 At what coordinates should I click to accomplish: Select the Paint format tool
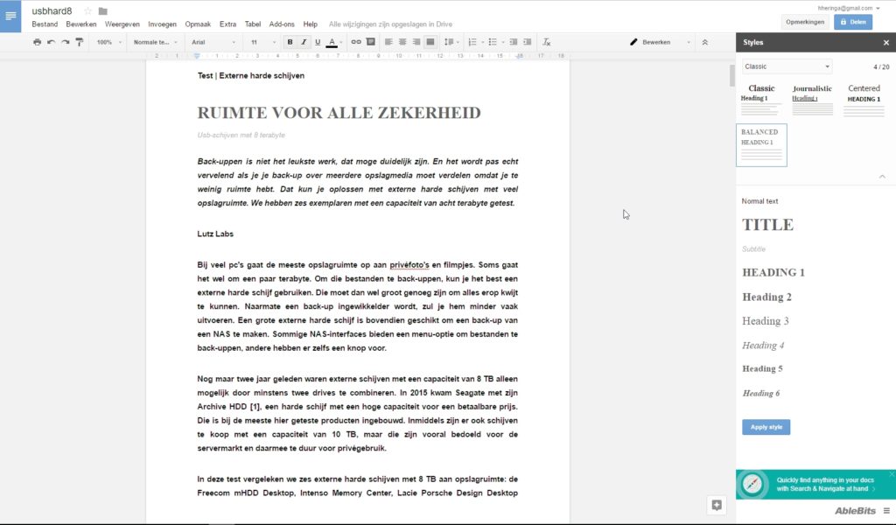click(x=79, y=41)
